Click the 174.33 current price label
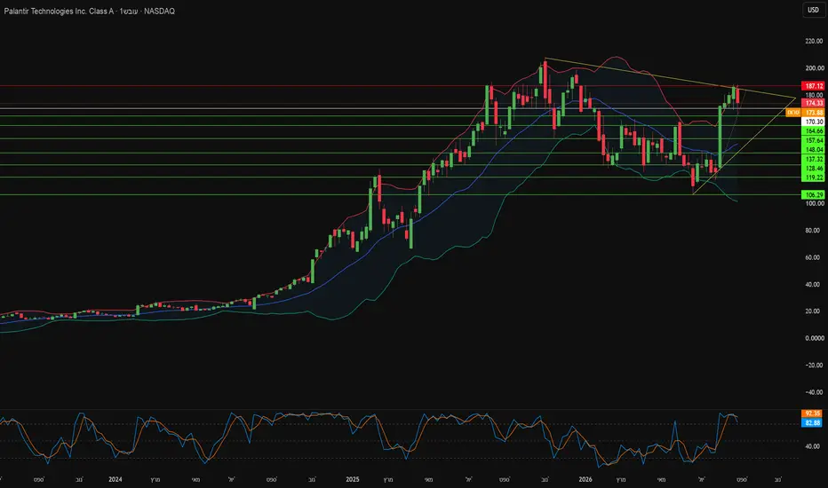This screenshot has height=488, width=828. click(x=813, y=103)
